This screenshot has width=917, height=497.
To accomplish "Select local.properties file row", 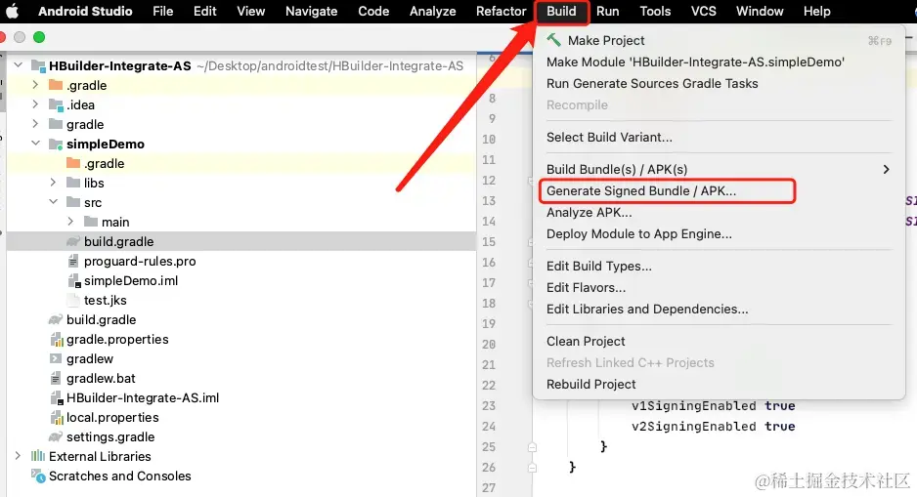I will 240,418.
